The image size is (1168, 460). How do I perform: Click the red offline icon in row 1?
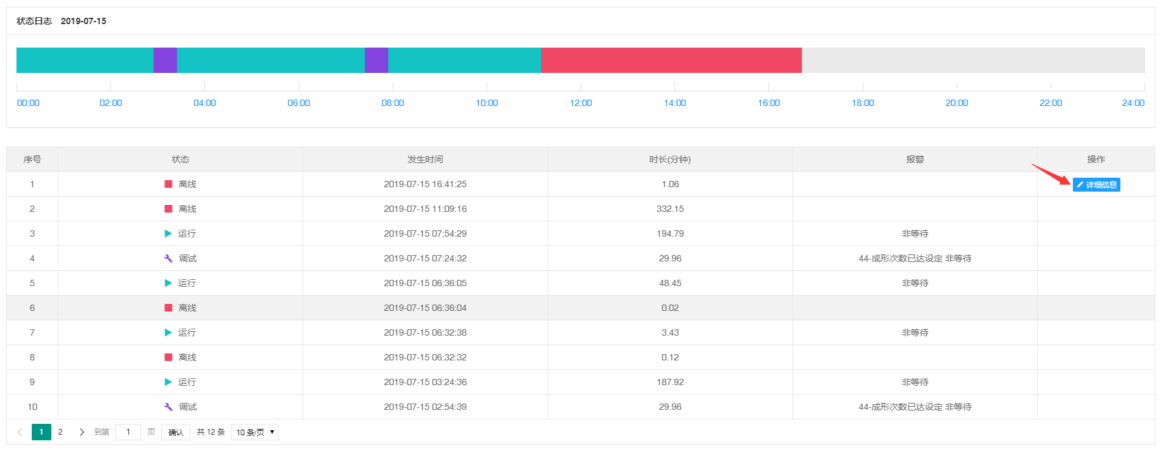coord(168,184)
